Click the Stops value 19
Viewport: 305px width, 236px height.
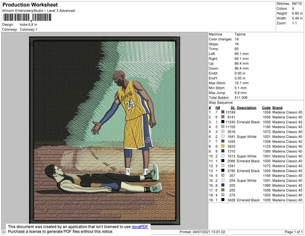(x=236, y=44)
